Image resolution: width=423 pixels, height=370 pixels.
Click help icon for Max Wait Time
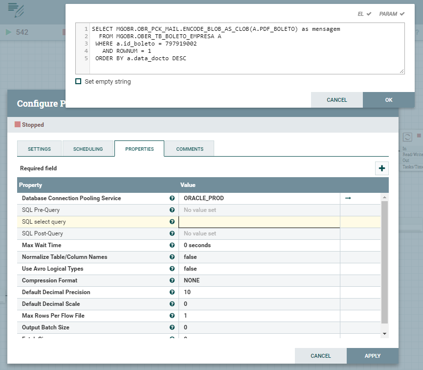click(x=172, y=245)
